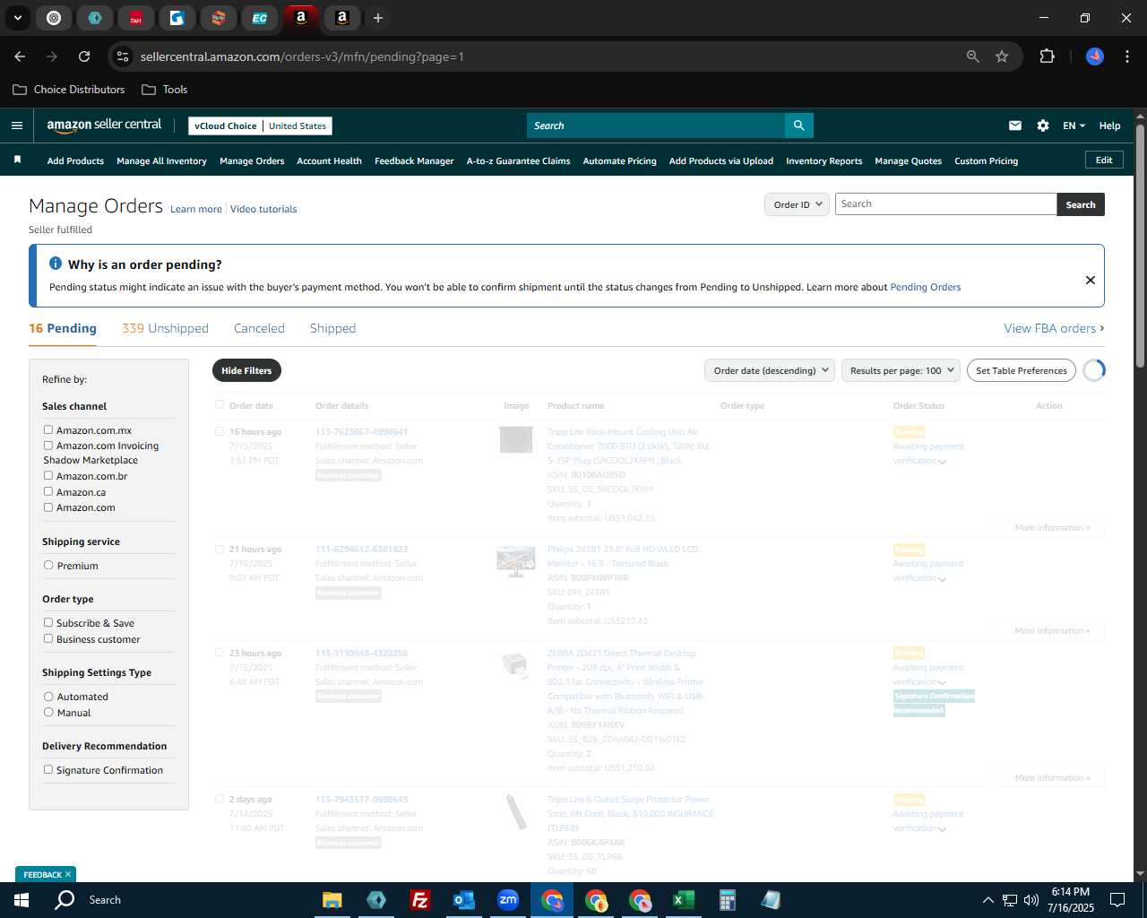Click into the order search input field

coord(945,204)
